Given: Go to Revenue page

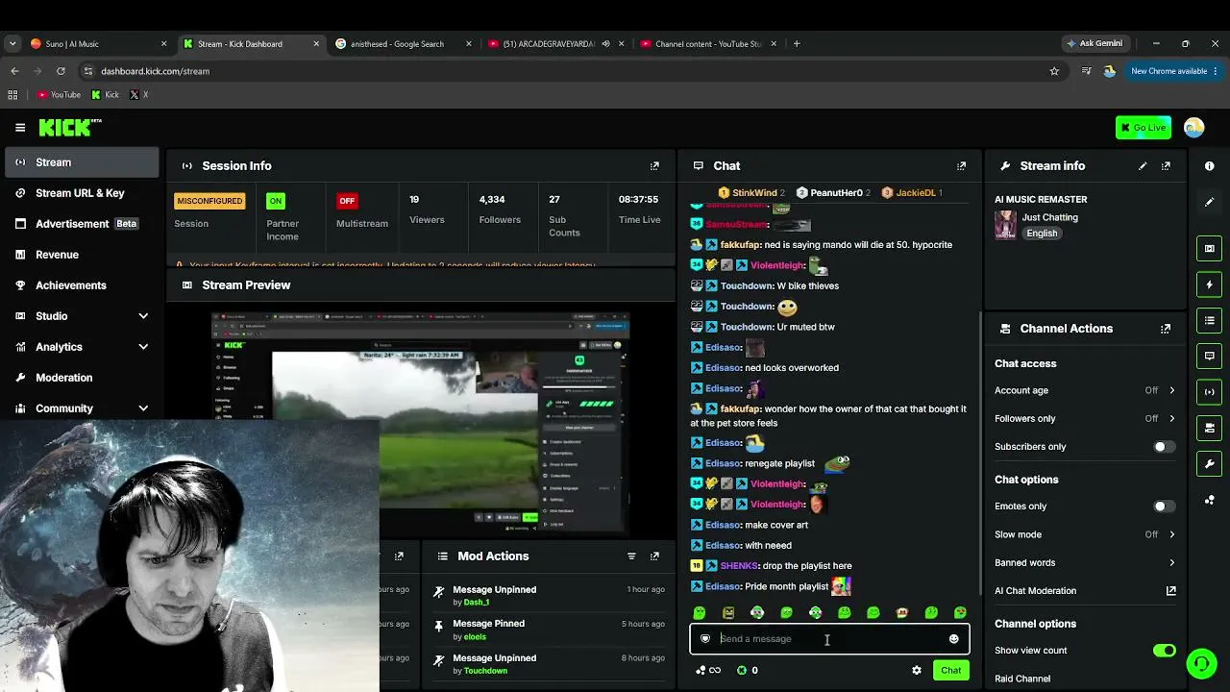Looking at the screenshot, I should [x=81, y=255].
